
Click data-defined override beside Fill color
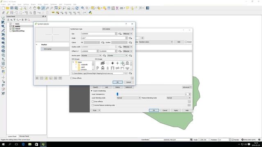point(103,42)
